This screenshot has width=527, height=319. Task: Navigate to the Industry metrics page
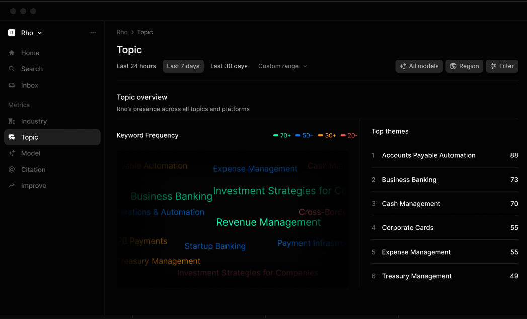(52, 121)
